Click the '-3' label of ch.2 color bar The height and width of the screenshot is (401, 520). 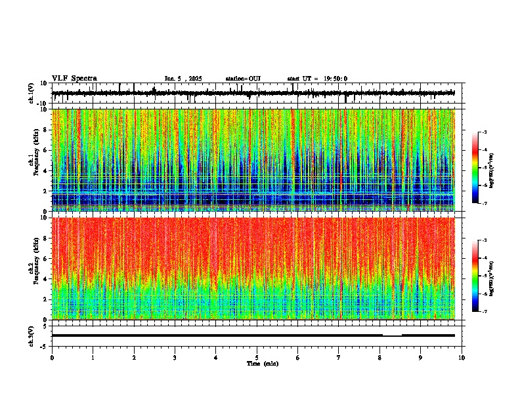[484, 240]
